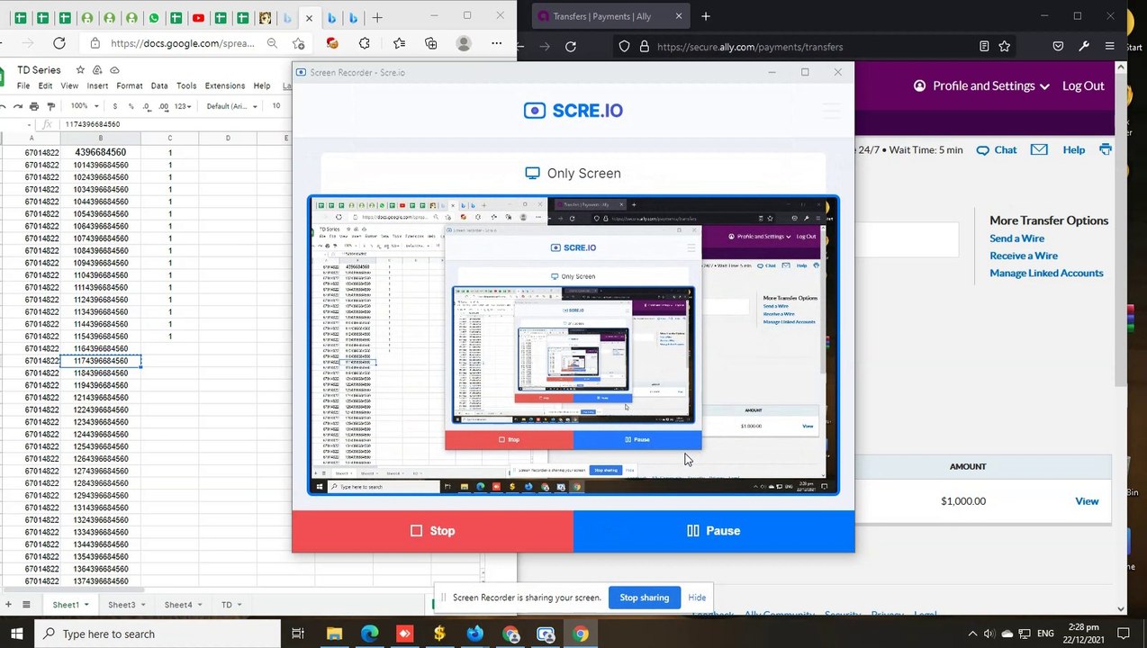Show hidden system tray icons
1147x648 pixels.
tap(971, 634)
